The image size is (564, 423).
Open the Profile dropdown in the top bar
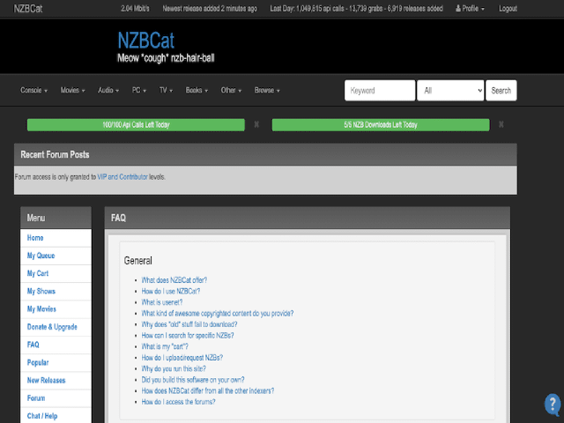(470, 8)
